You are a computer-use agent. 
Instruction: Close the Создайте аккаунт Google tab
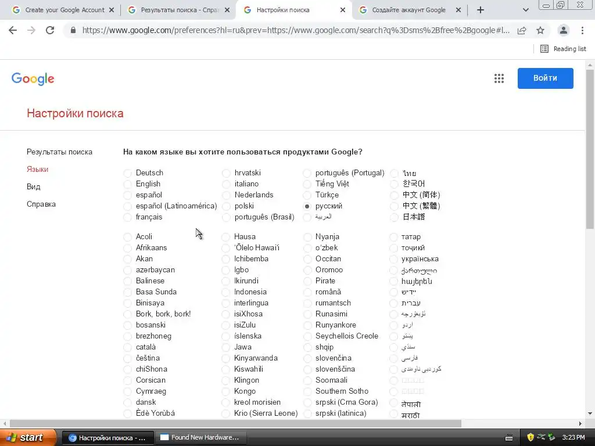coord(458,10)
